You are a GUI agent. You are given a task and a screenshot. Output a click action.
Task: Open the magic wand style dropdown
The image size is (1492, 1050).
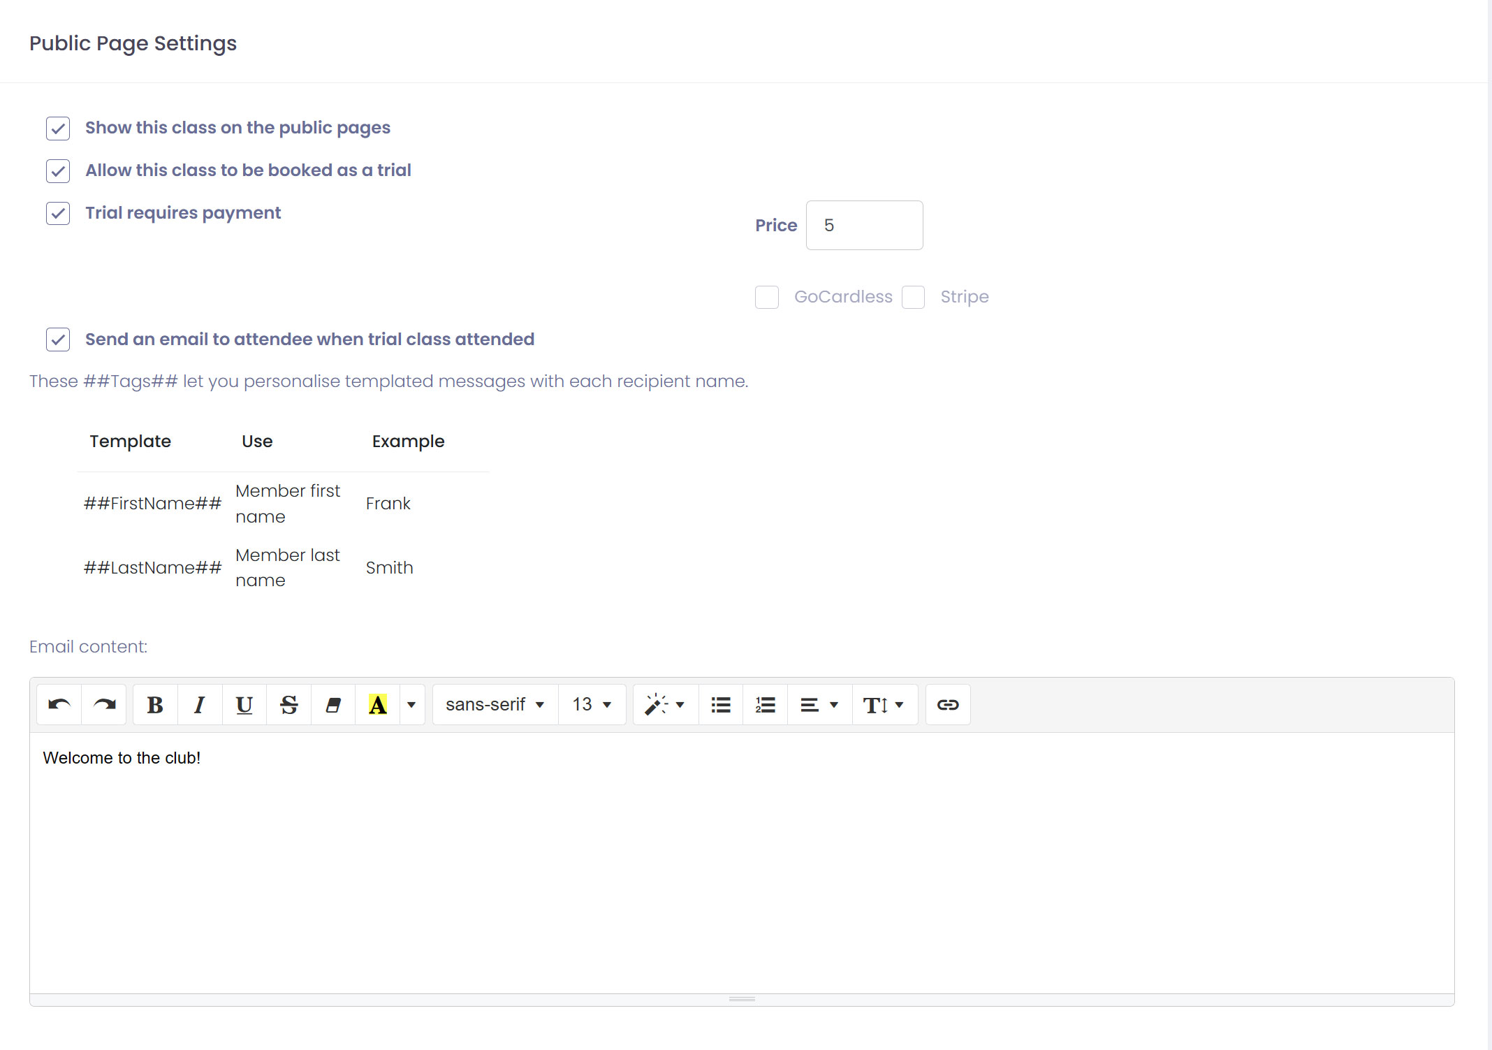665,705
